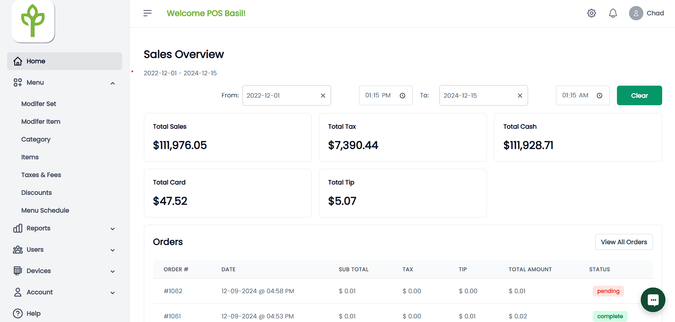
Task: Click the hamburger menu toggle icon
Action: pyautogui.click(x=147, y=13)
